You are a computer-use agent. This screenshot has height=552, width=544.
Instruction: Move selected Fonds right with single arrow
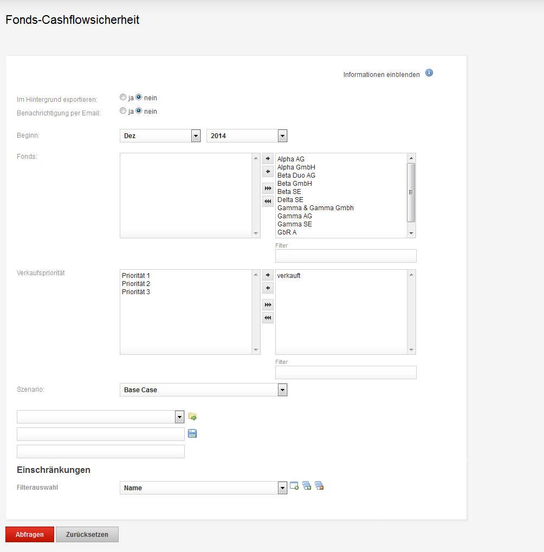tap(268, 158)
